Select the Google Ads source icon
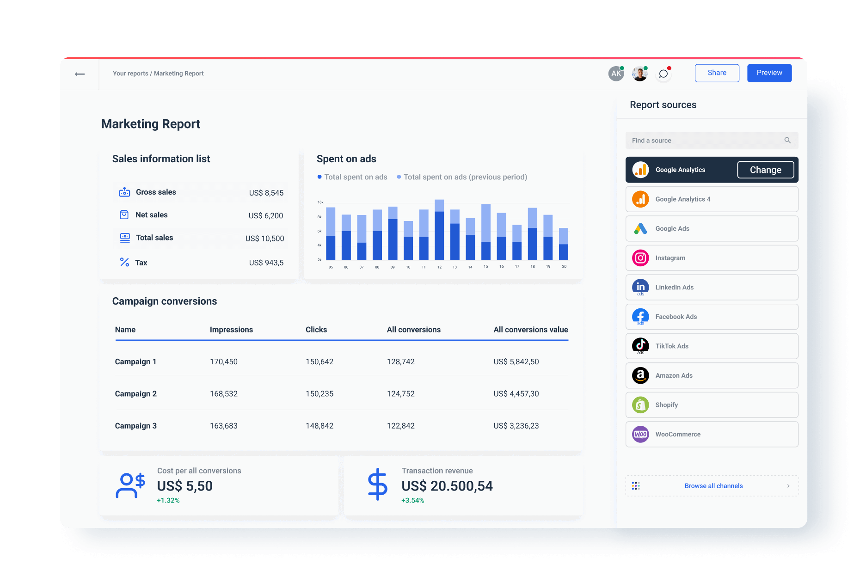This screenshot has height=570, width=860. pyautogui.click(x=640, y=228)
